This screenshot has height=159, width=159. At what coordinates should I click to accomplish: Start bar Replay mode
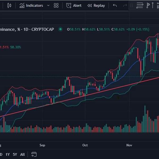click(x=96, y=6)
